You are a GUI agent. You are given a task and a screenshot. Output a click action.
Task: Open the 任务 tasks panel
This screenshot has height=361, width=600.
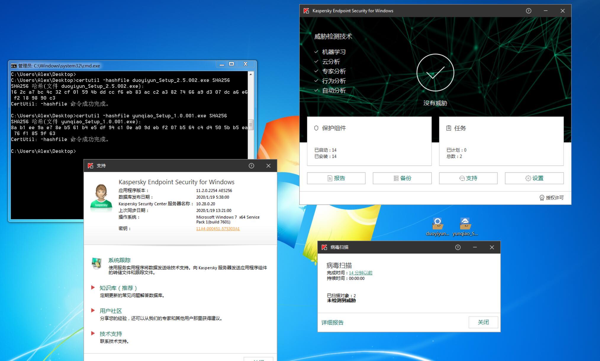point(501,141)
